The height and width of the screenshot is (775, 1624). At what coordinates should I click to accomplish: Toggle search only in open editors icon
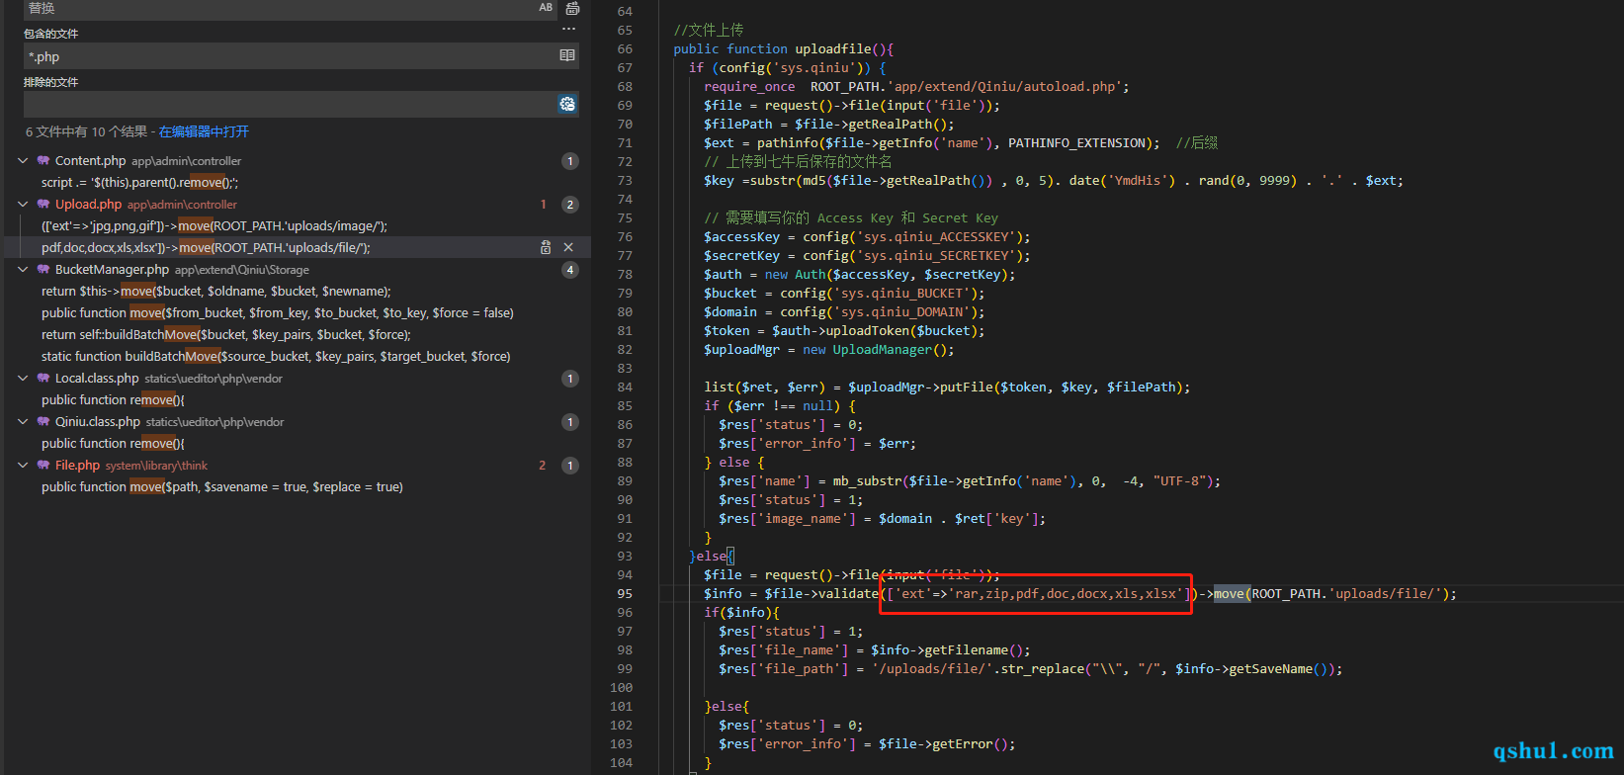[x=567, y=56]
